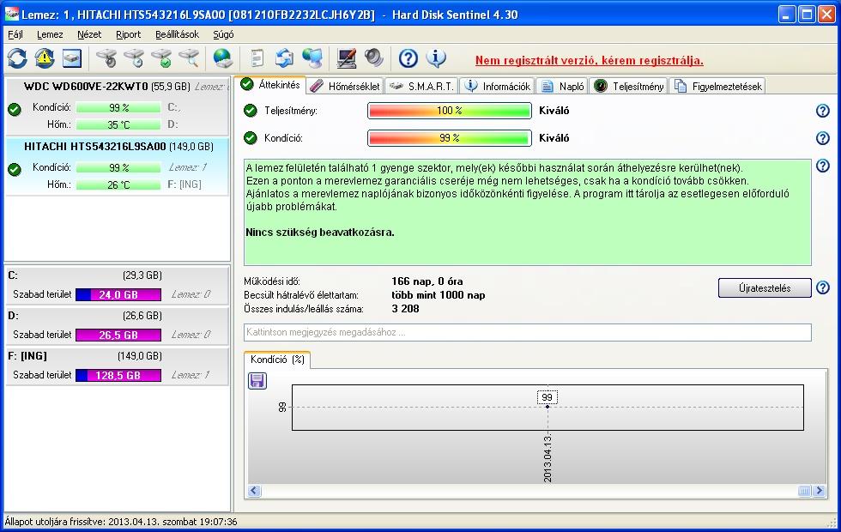Click the HITACHI temperature 26 °C bar
841x532 pixels.
[x=118, y=184]
